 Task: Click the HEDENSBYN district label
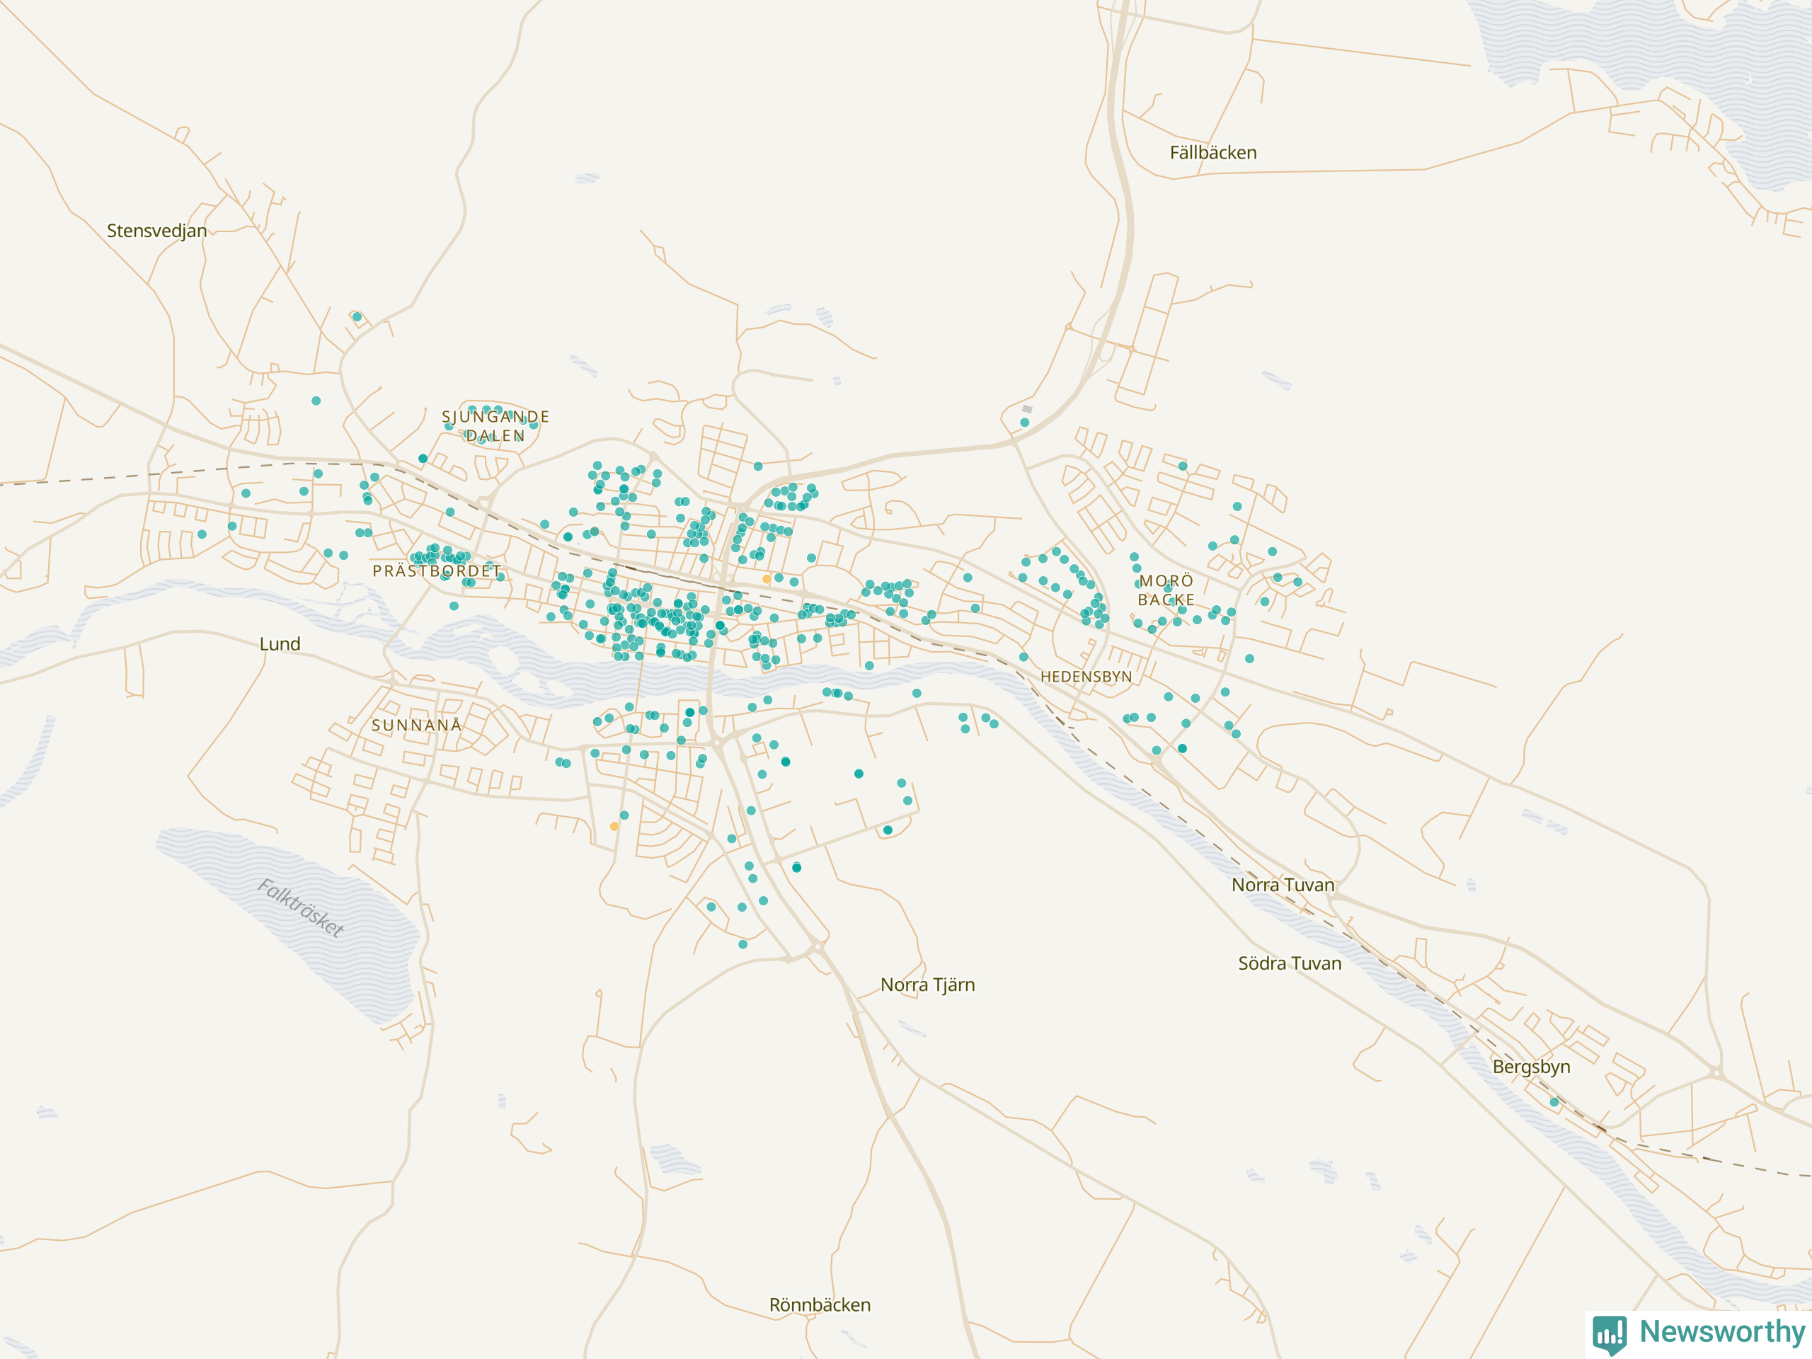[x=1085, y=677]
